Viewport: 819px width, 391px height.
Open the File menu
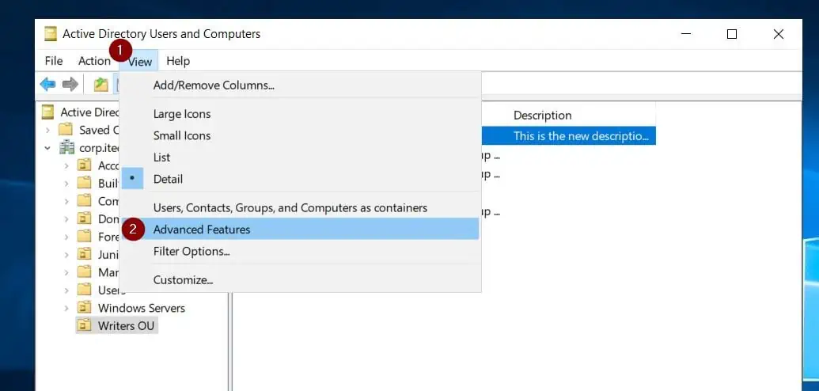click(x=54, y=61)
